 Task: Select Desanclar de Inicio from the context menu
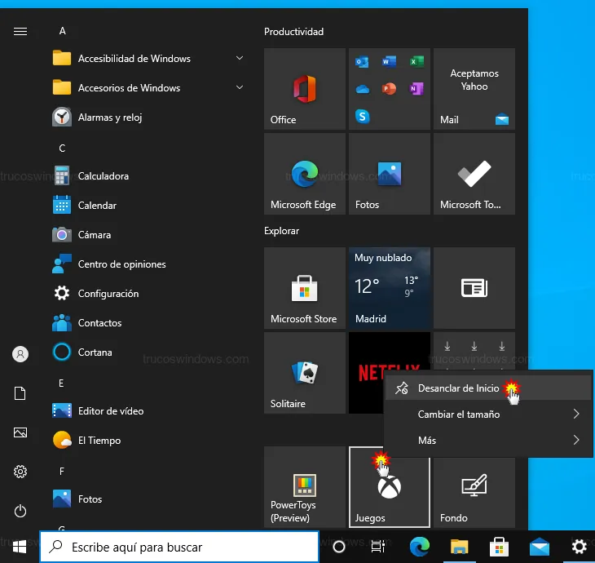coord(457,388)
